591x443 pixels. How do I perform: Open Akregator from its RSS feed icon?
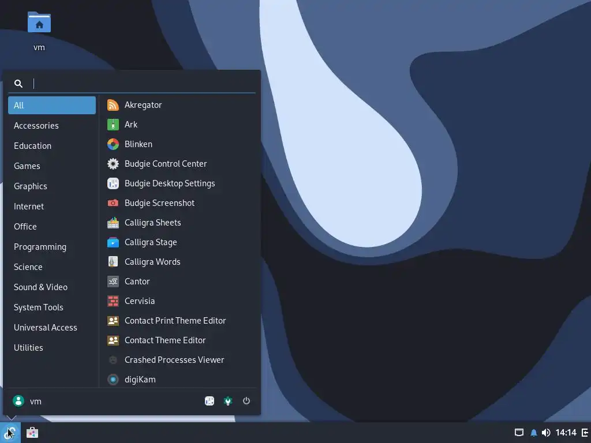tap(113, 105)
